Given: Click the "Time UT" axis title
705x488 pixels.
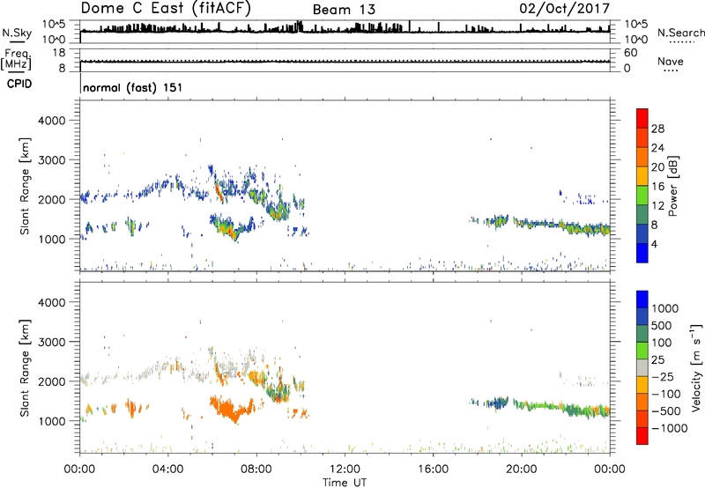Looking at the screenshot, I should click(x=345, y=482).
